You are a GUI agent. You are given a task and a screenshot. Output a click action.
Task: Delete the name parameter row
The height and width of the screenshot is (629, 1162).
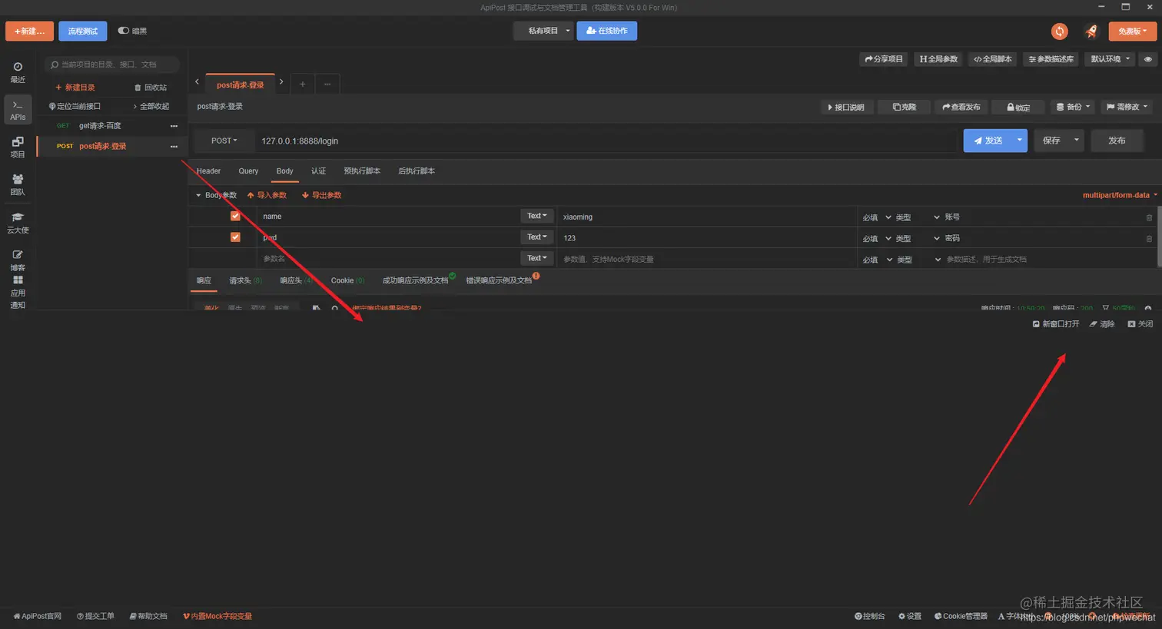tap(1149, 217)
